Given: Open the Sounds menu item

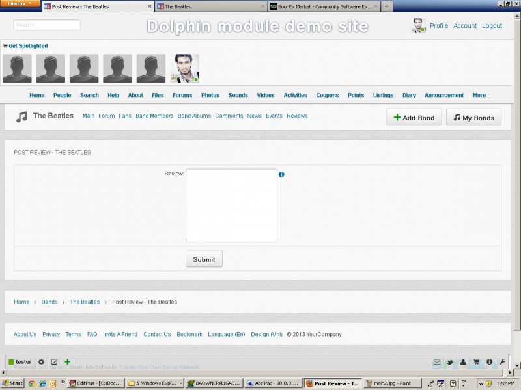Looking at the screenshot, I should tap(238, 95).
